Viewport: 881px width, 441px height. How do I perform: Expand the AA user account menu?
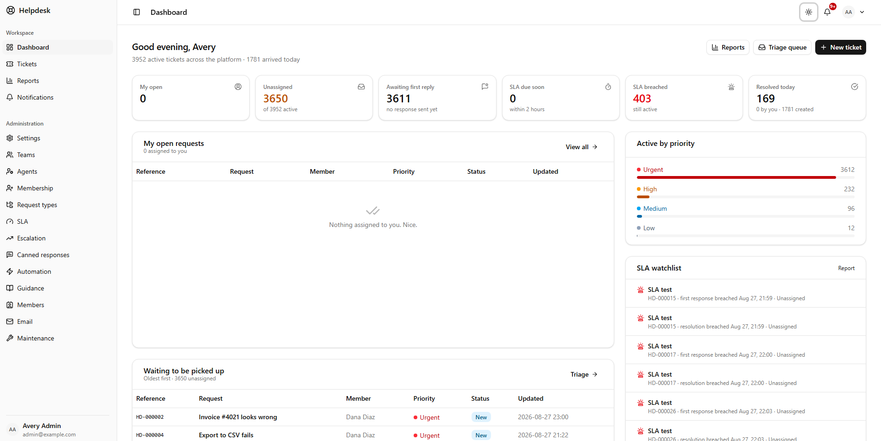pyautogui.click(x=854, y=12)
